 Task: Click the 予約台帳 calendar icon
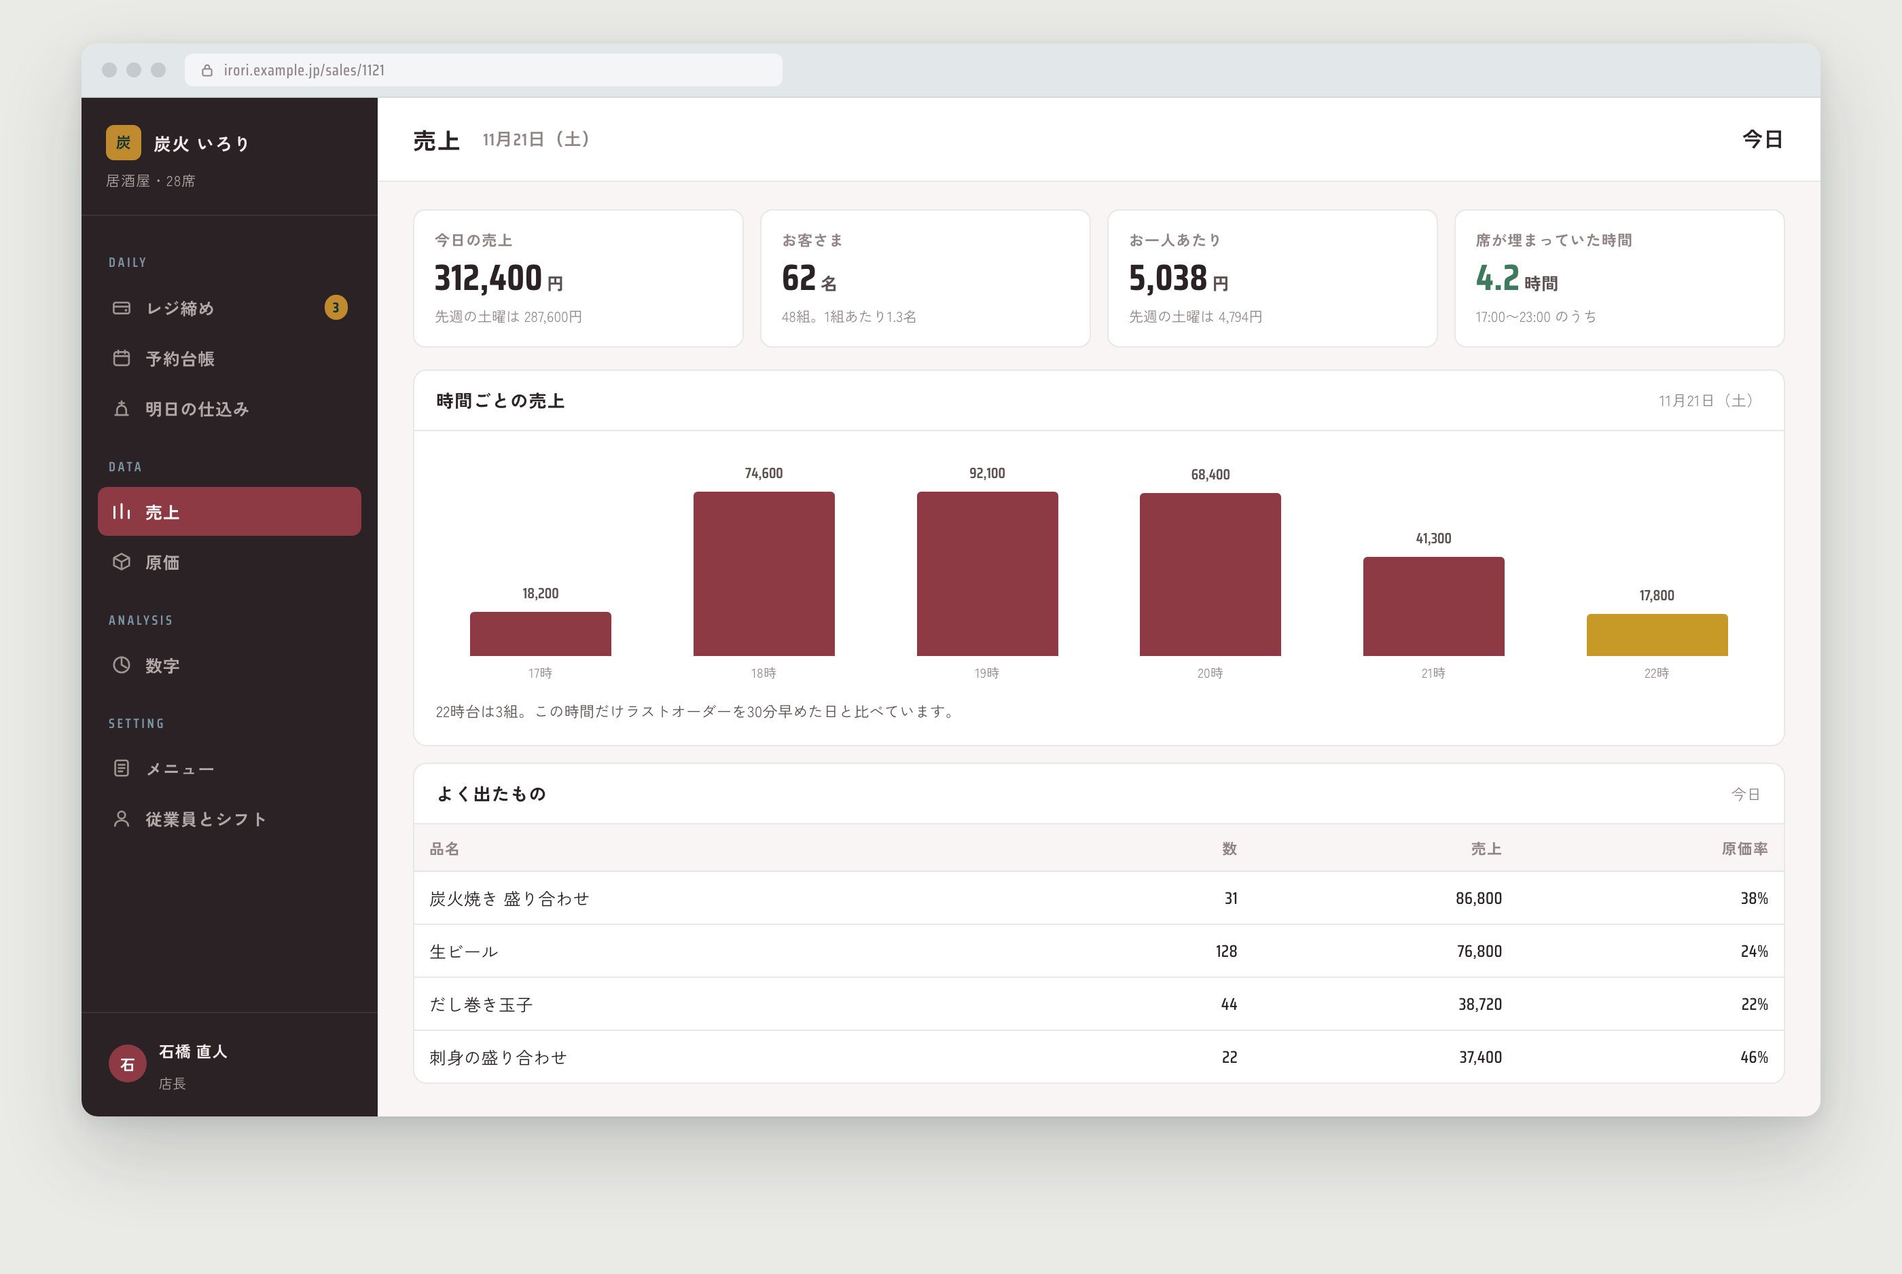[x=121, y=359]
